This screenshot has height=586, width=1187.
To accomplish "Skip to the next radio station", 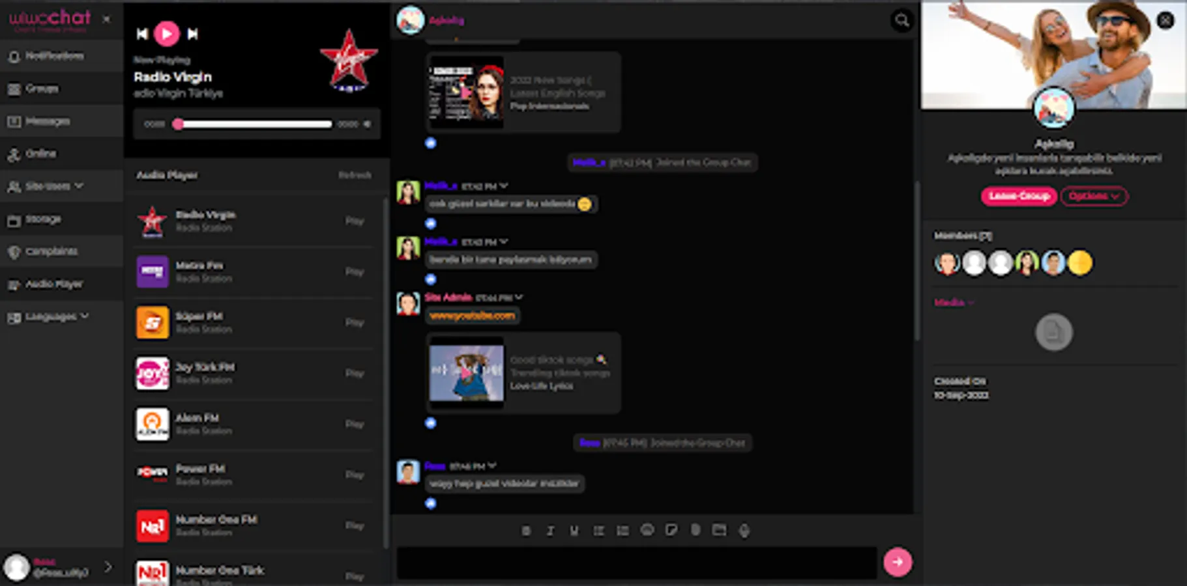I will pos(192,34).
